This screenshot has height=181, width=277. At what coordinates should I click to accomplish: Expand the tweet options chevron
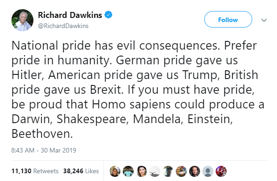pyautogui.click(x=264, y=20)
